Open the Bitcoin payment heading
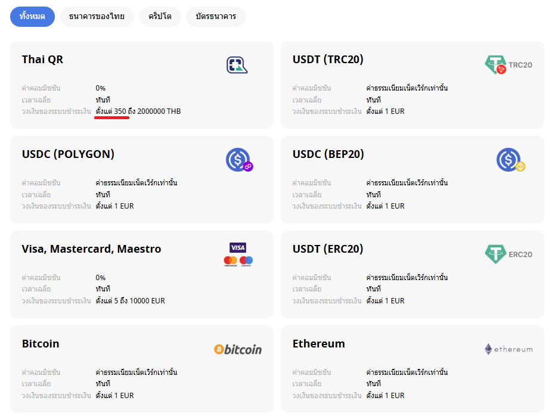The width and height of the screenshot is (555, 416). (41, 344)
